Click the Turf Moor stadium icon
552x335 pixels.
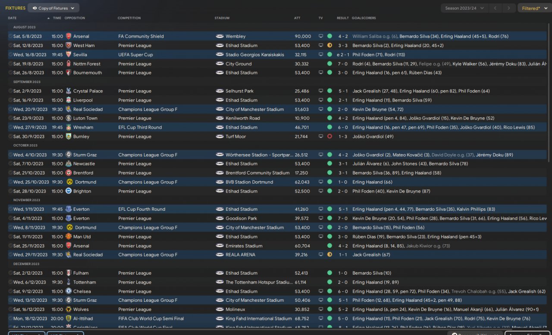pyautogui.click(x=220, y=136)
